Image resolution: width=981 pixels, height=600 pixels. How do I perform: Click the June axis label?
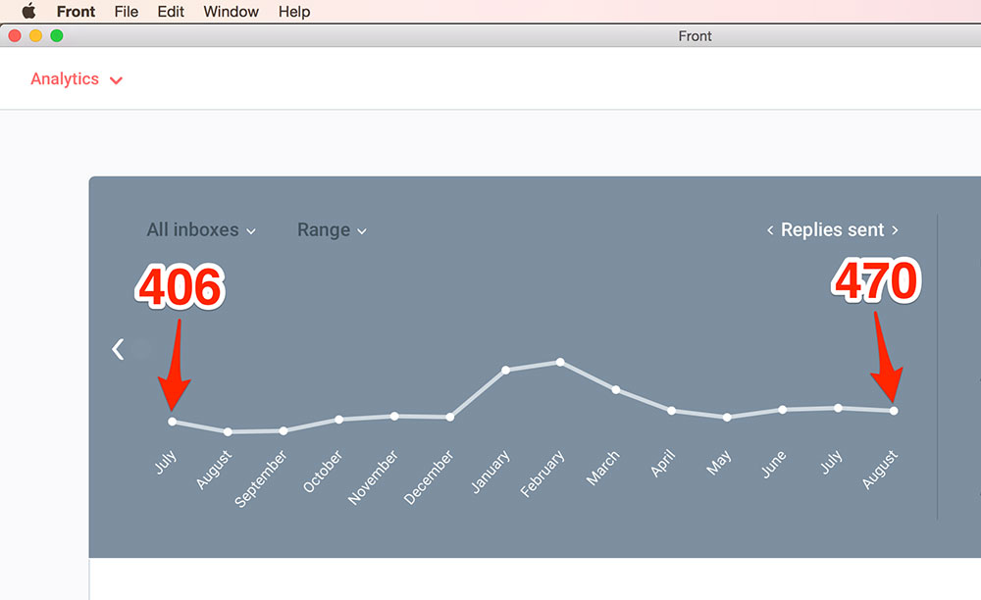[x=774, y=464]
